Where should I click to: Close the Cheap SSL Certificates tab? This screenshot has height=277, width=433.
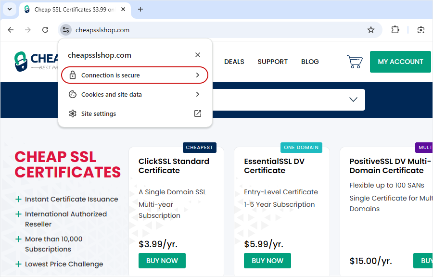(123, 9)
